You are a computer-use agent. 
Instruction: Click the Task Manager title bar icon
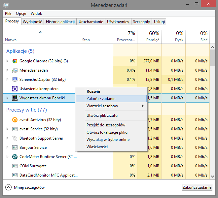click(6, 5)
